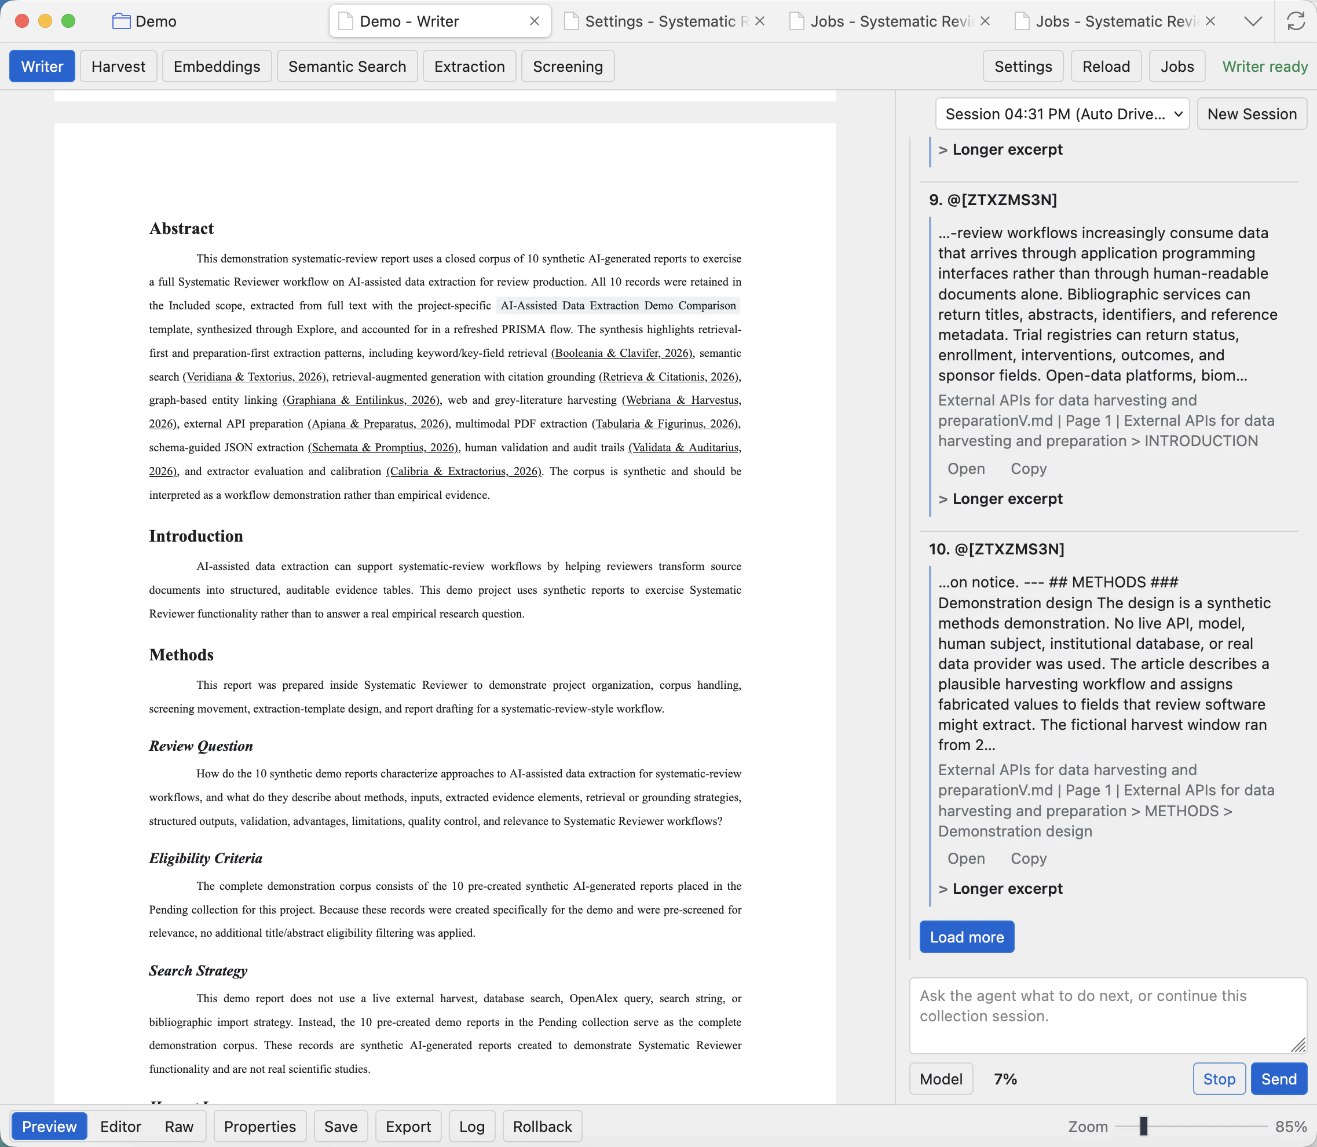Close the Demo - Writer tab
This screenshot has width=1317, height=1147.
pos(535,21)
